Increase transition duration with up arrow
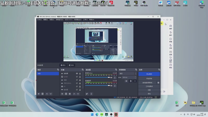Screen dimensions: 208x117 (135, 77)
